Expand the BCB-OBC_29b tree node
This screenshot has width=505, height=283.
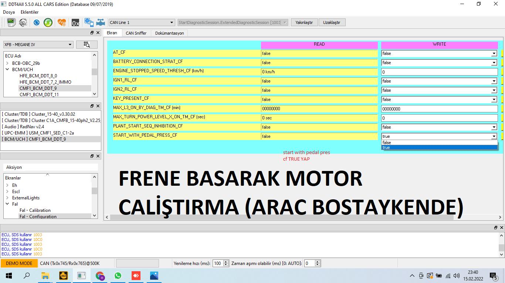[7, 63]
